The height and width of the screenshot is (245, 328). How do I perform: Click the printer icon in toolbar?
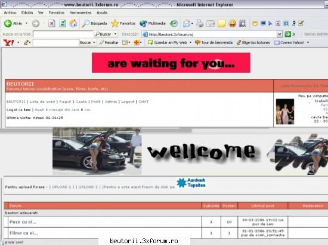click(x=200, y=23)
